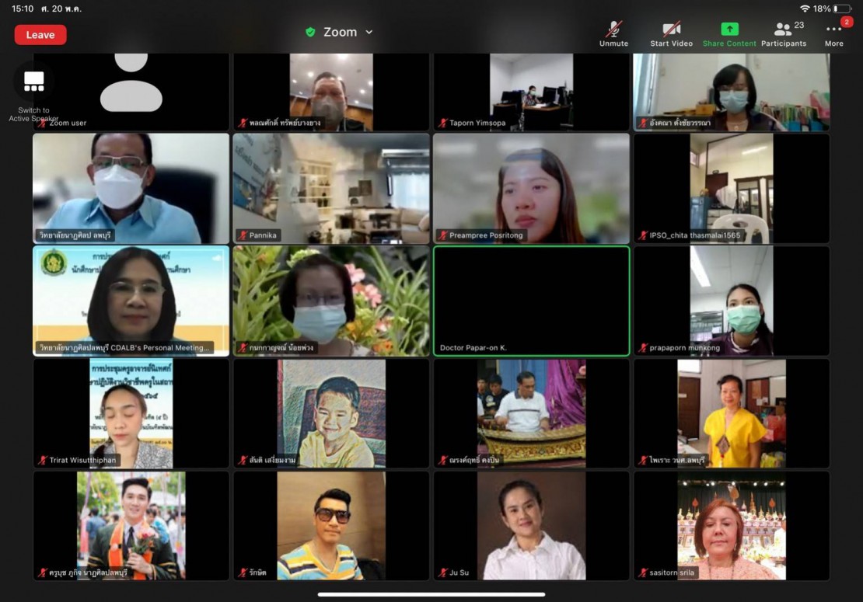Click muted mic icon beside IPSO_chita
Image resolution: width=863 pixels, height=602 pixels.
(643, 235)
